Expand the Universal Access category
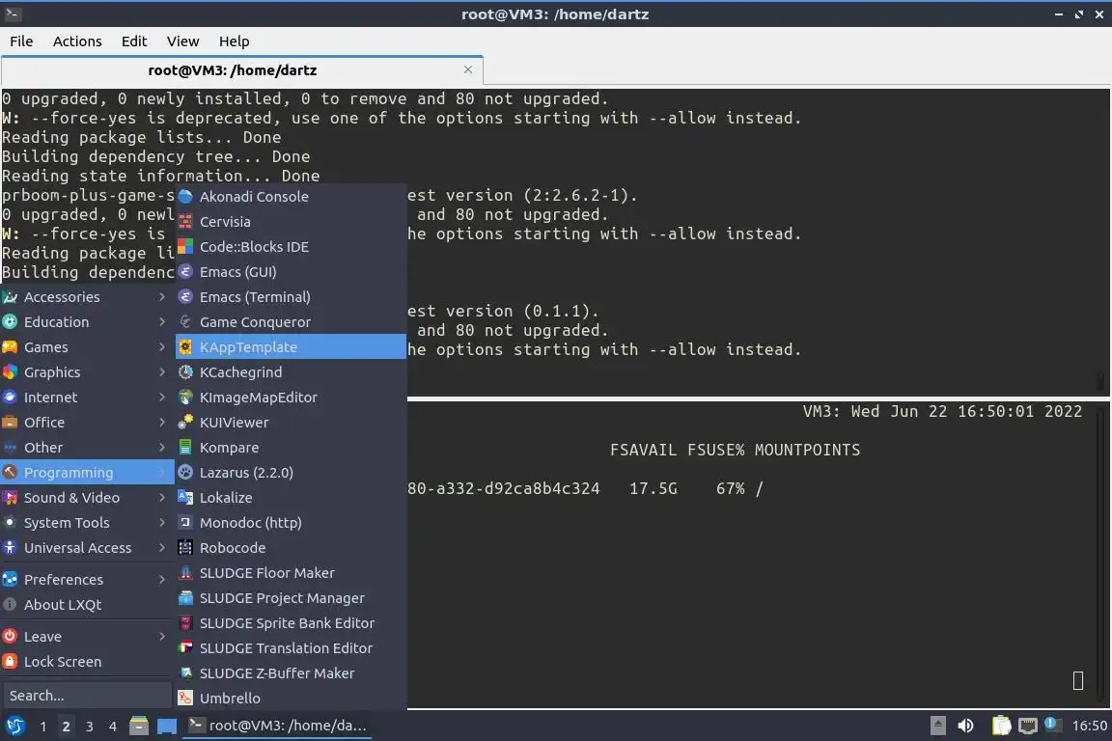 coord(87,548)
